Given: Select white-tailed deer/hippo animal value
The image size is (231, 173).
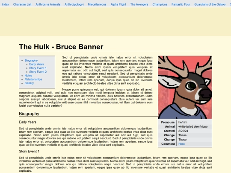Looking at the screenshot, I should point(193,126).
